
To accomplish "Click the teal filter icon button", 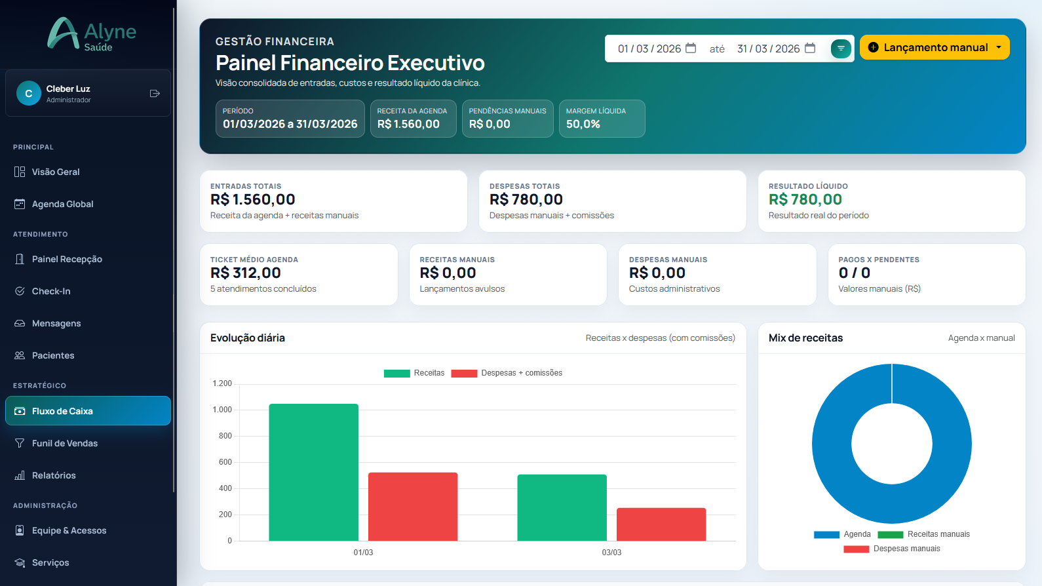I will coord(841,49).
